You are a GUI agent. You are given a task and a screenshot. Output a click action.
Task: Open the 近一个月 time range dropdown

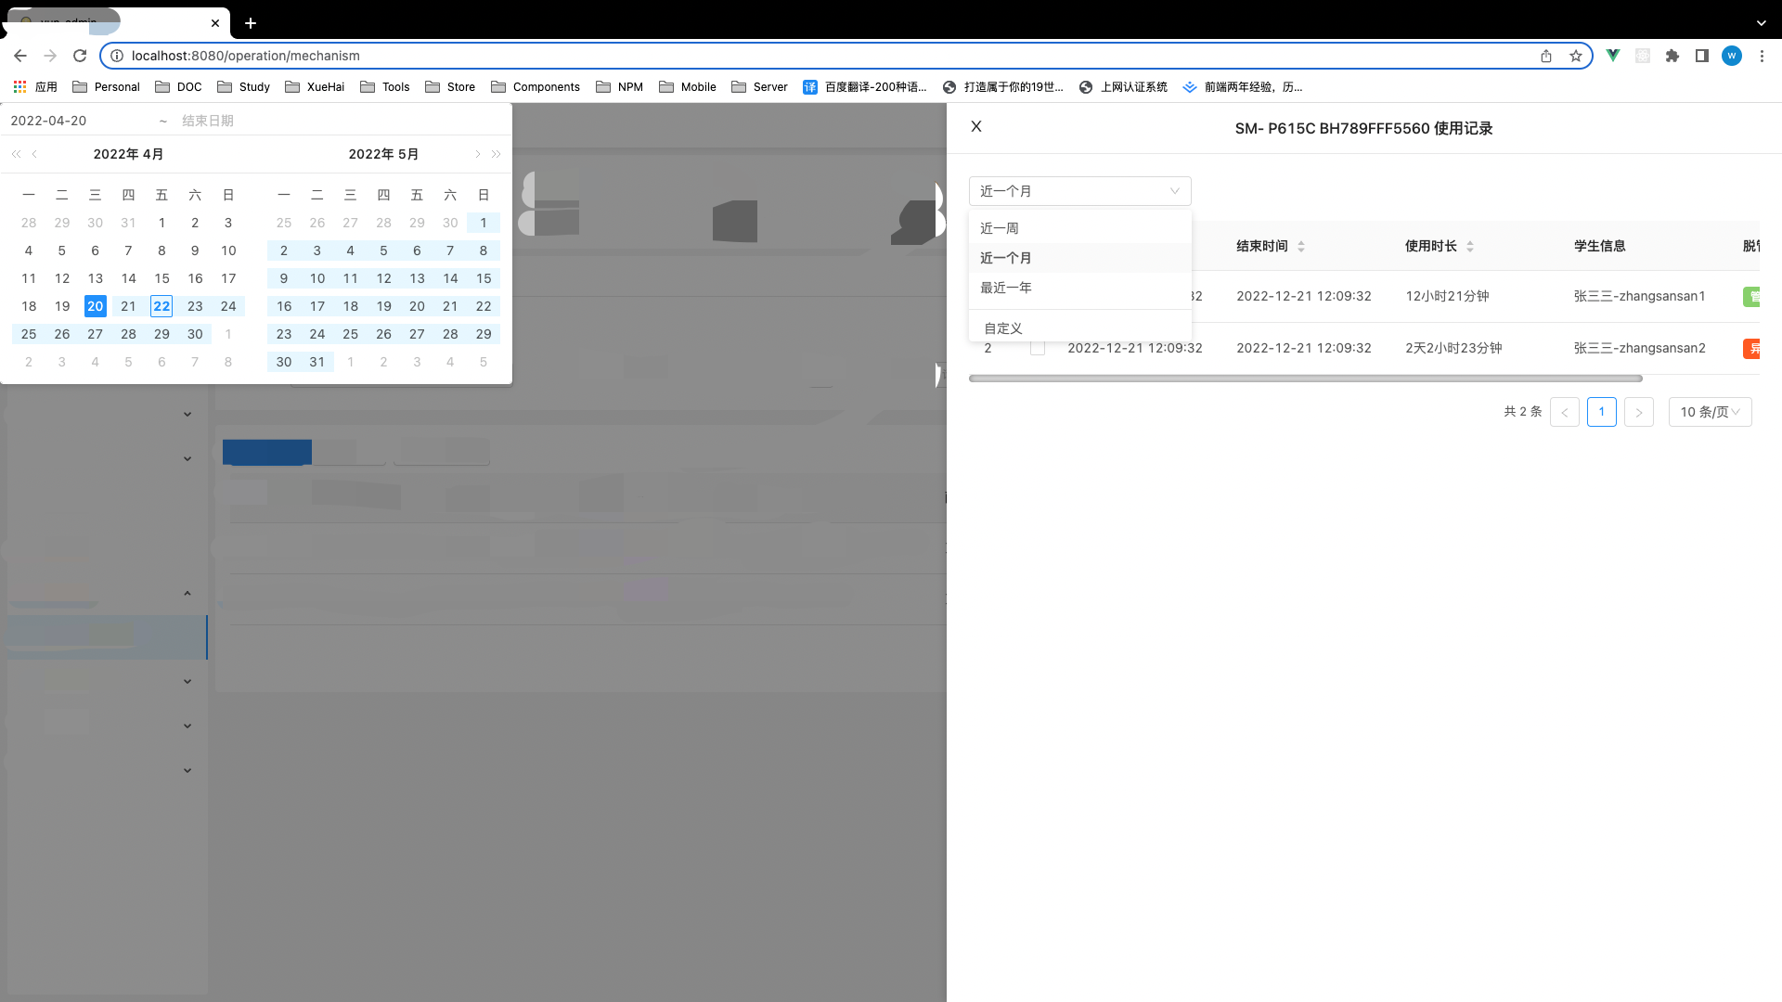point(1079,191)
